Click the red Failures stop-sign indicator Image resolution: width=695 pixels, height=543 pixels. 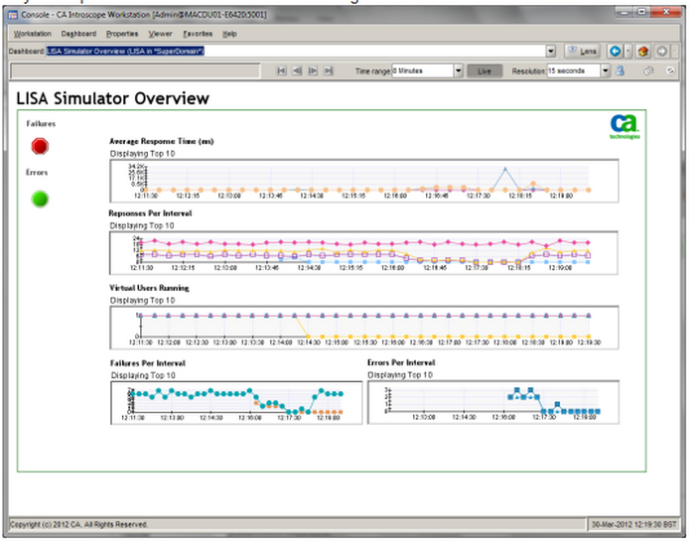coord(40,146)
